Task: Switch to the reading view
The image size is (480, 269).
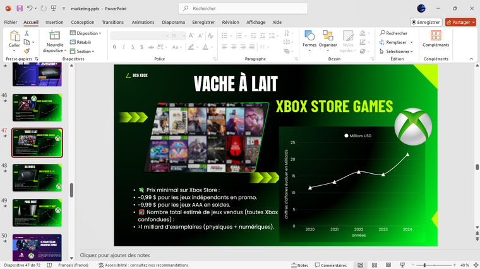Action: pyautogui.click(x=388, y=265)
